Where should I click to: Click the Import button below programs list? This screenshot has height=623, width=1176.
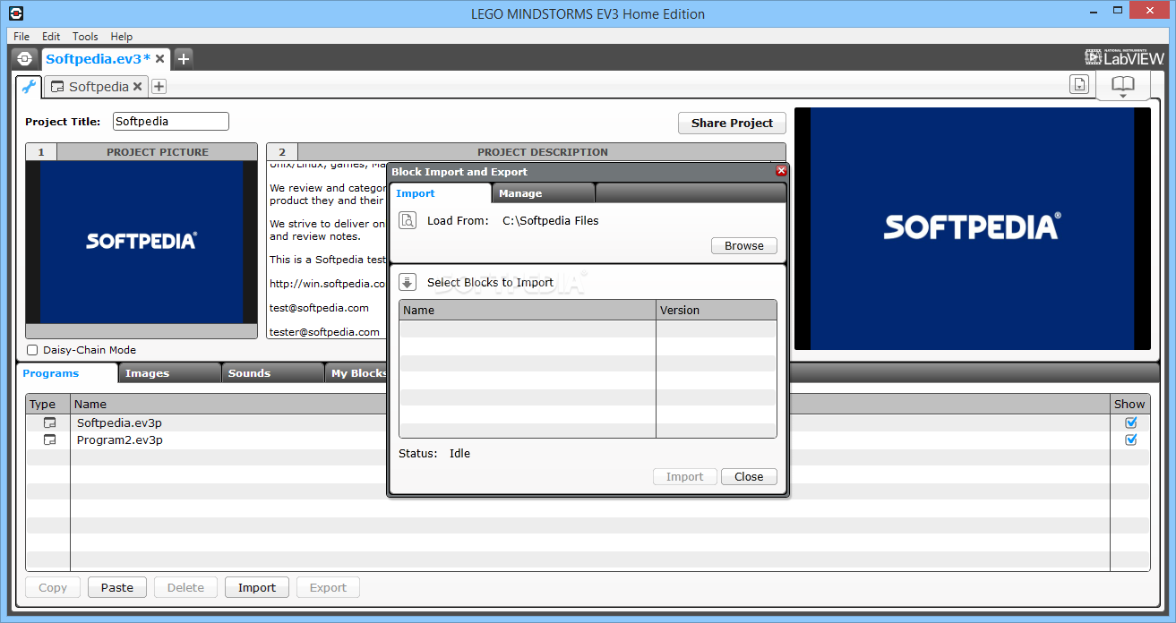pos(257,588)
